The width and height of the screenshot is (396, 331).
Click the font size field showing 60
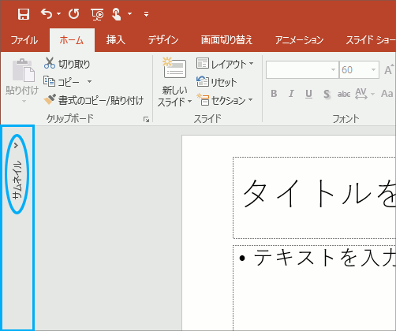coord(354,70)
